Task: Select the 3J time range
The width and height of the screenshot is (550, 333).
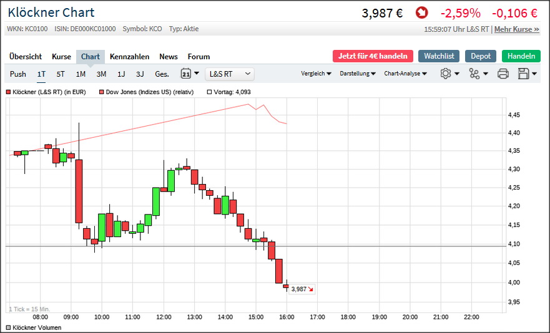Action: [x=140, y=74]
